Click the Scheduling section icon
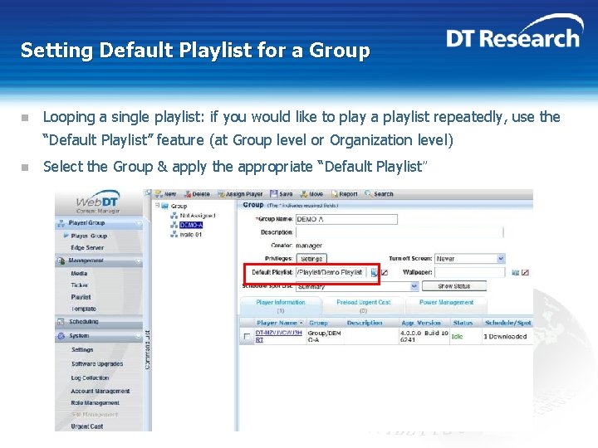This screenshot has width=598, height=448. 61,322
